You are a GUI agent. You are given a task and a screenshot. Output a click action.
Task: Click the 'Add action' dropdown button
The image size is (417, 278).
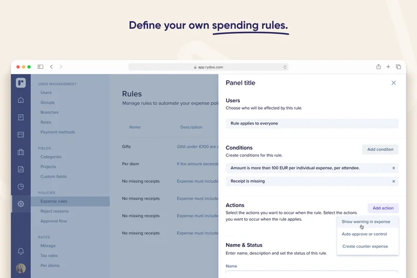click(x=383, y=208)
